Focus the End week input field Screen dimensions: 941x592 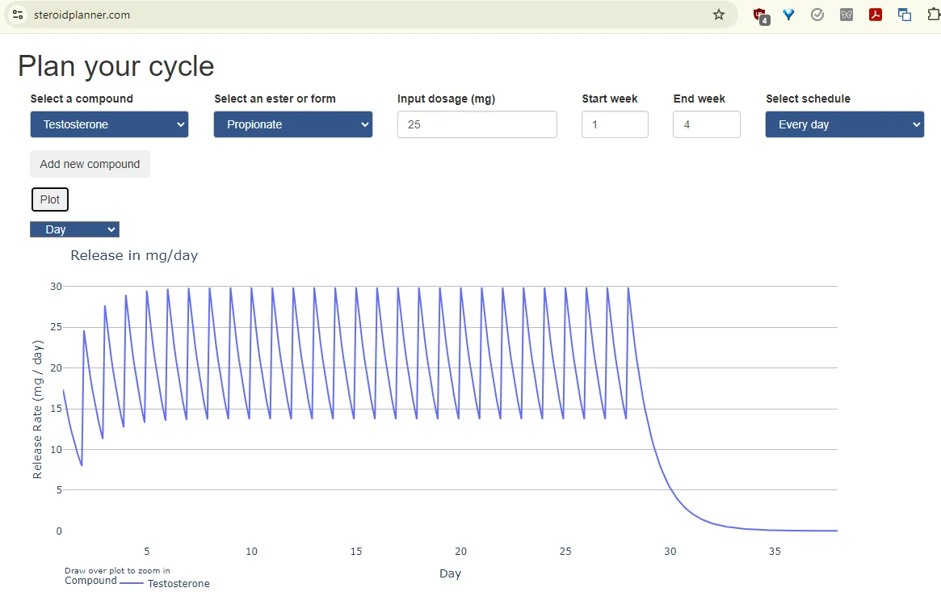[706, 124]
